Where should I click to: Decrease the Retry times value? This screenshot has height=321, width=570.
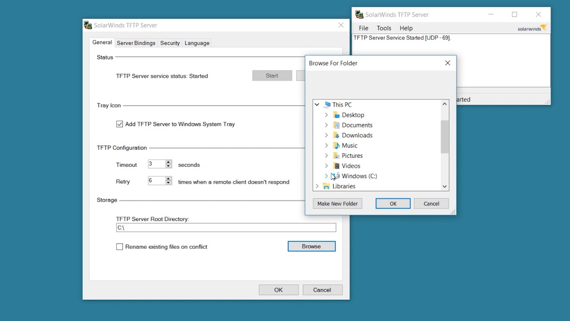pyautogui.click(x=168, y=184)
